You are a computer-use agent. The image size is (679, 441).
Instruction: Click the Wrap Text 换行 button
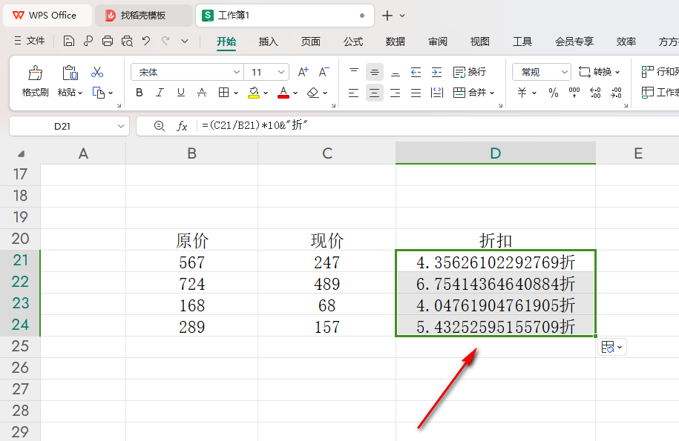point(470,72)
